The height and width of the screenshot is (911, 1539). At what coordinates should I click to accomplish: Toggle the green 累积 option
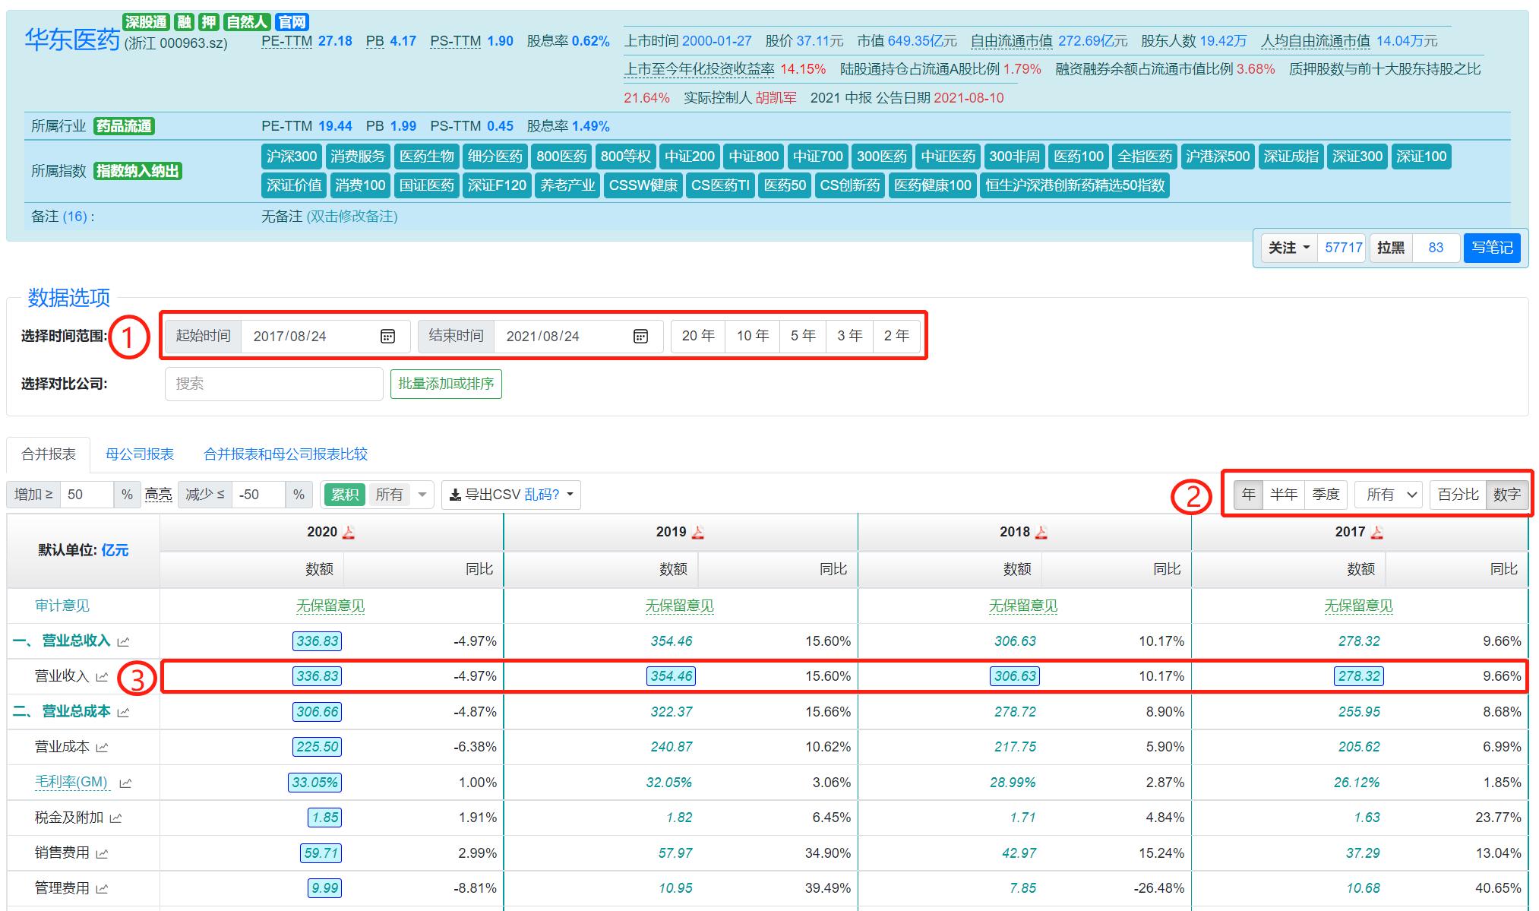(344, 495)
